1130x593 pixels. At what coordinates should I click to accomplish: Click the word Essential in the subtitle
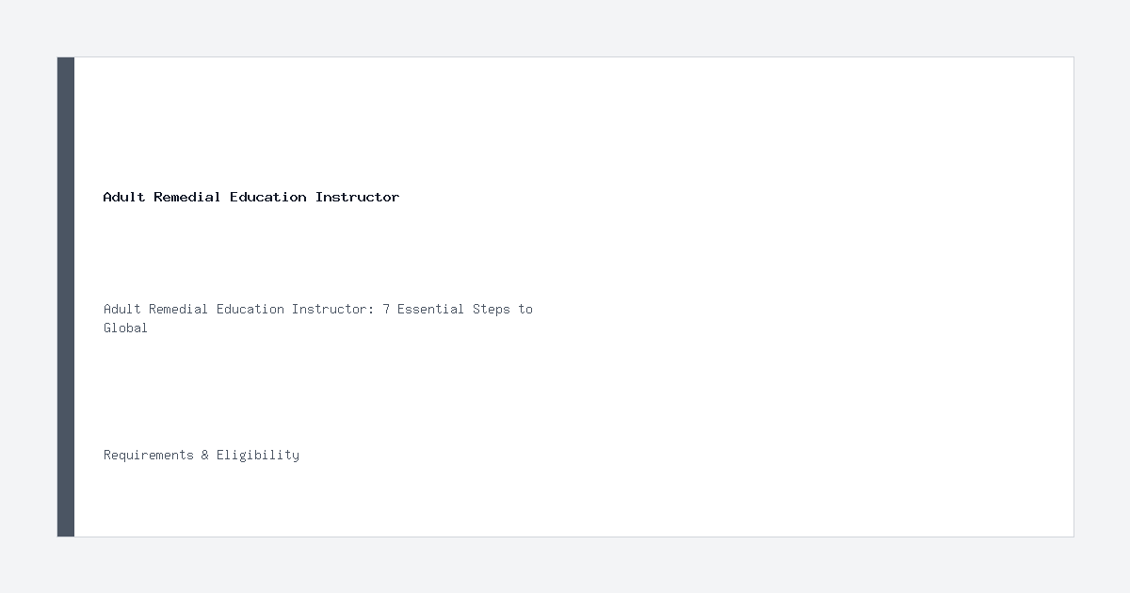click(431, 309)
